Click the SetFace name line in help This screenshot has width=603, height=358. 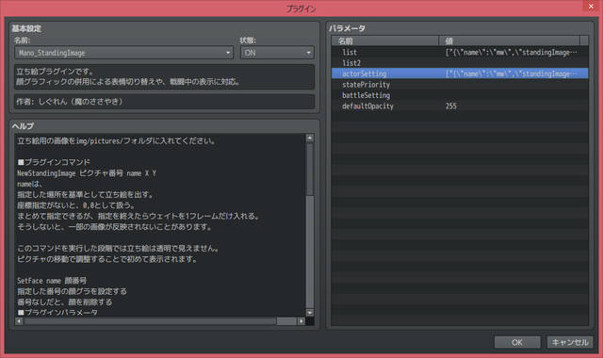click(52, 281)
